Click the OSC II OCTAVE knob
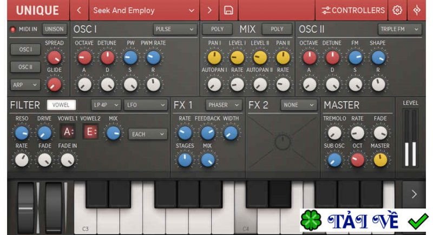433x235 pixels. [310, 57]
